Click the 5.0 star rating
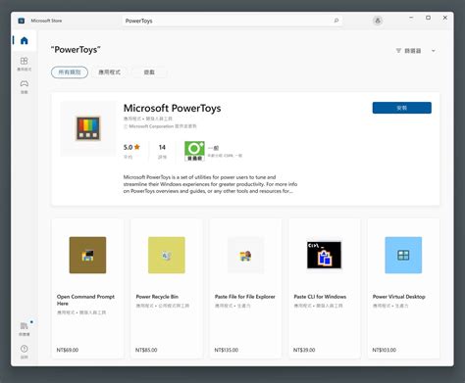The image size is (465, 383). point(131,147)
